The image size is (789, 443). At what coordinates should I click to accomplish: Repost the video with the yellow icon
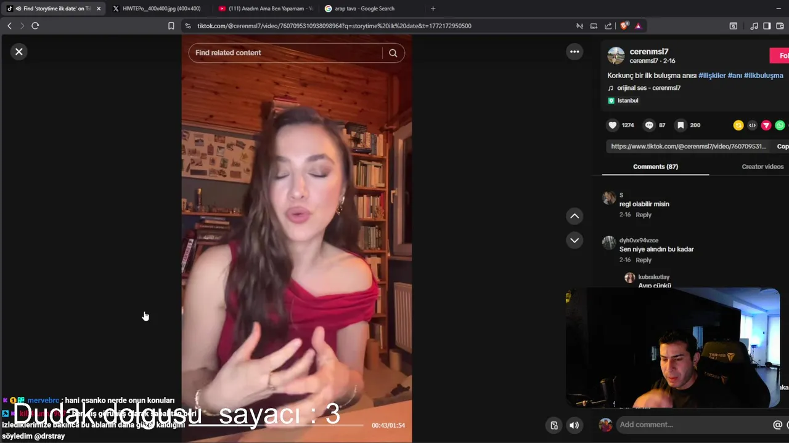(738, 125)
